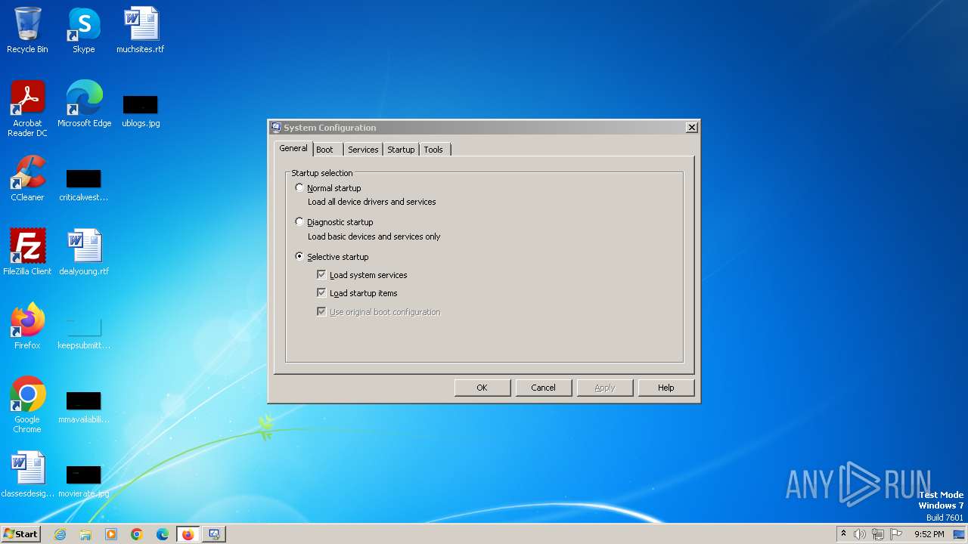
Task: Launch Skype from the desktop
Action: coord(83,30)
